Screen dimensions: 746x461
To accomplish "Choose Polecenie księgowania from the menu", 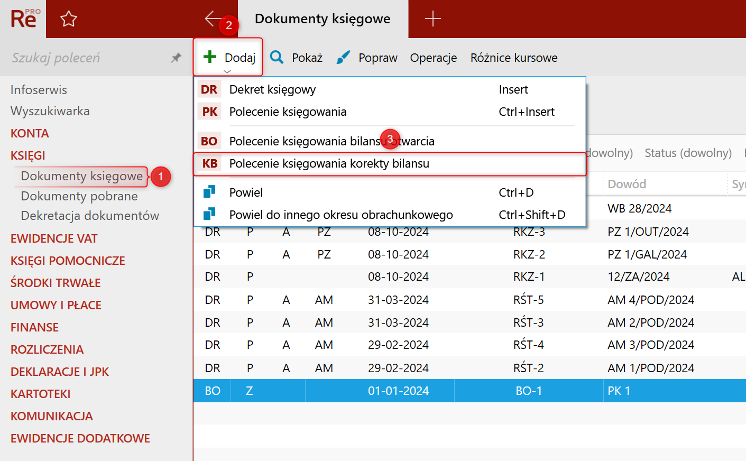I will click(x=390, y=112).
